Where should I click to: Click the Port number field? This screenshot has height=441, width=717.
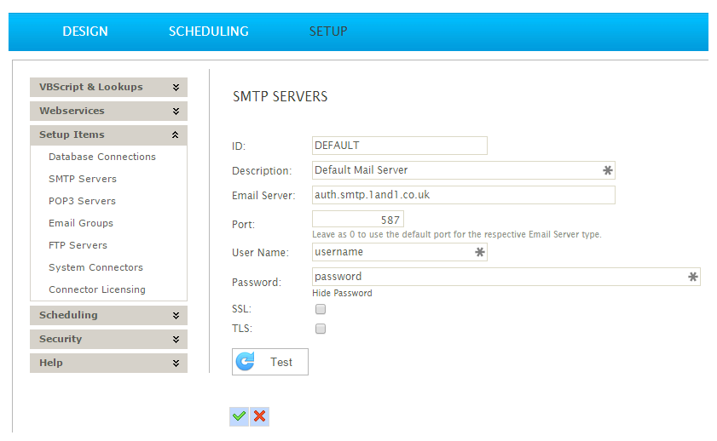click(x=357, y=220)
